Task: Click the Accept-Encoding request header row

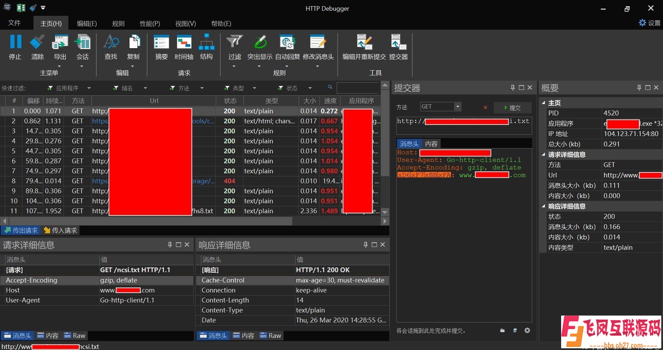Action: (x=97, y=280)
